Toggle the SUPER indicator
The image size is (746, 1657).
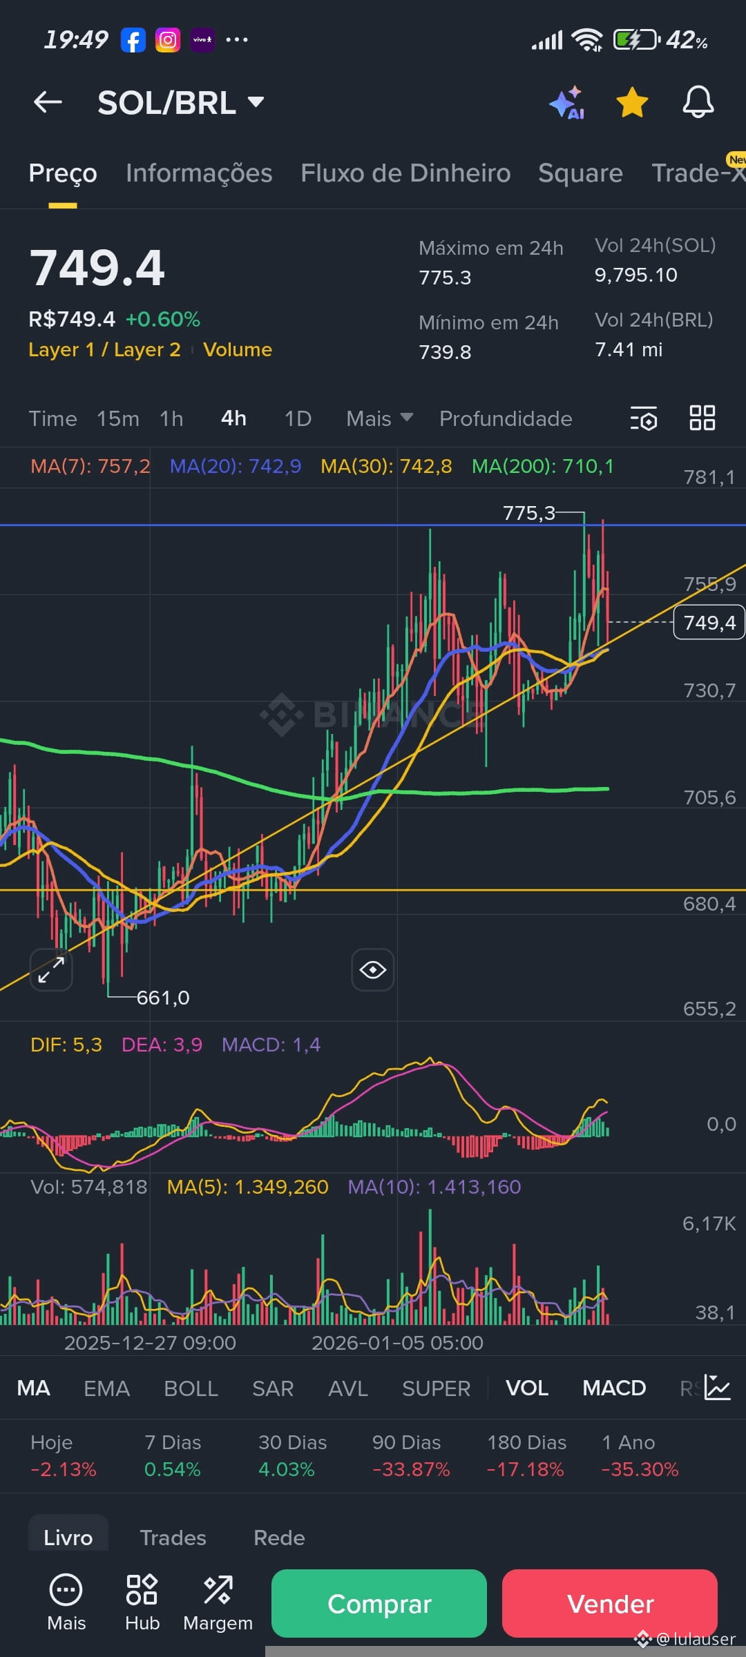click(436, 1388)
